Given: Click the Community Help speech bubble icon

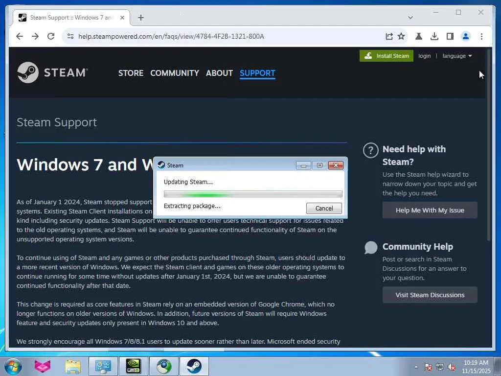Looking at the screenshot, I should (371, 247).
